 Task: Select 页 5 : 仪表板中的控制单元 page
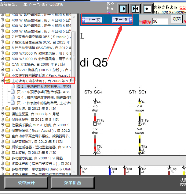[44, 103]
